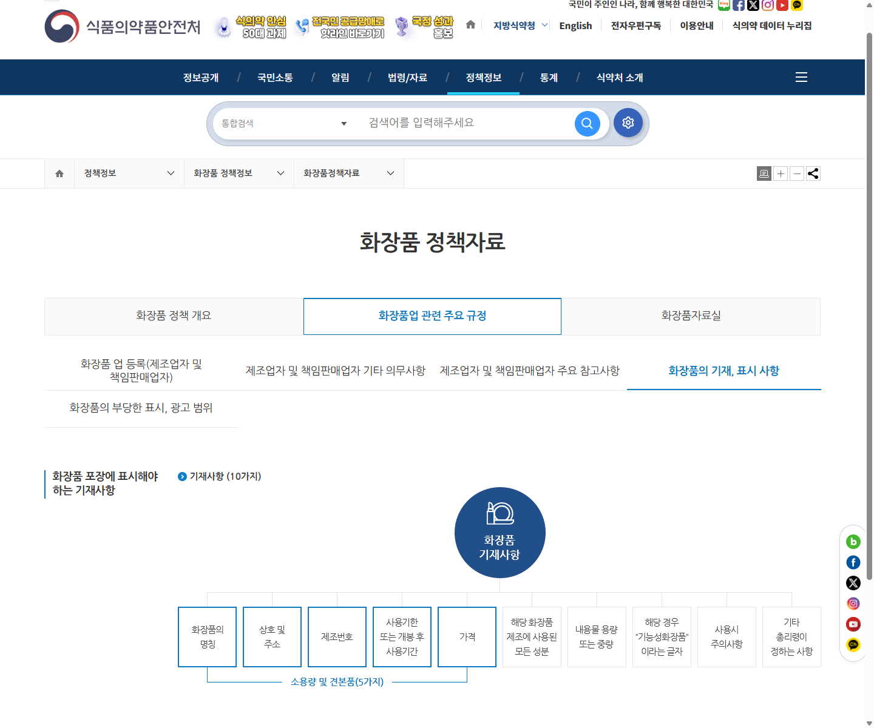Open the 식의약 안심 50대 과제 banner
This screenshot has width=874, height=728.
(x=251, y=27)
